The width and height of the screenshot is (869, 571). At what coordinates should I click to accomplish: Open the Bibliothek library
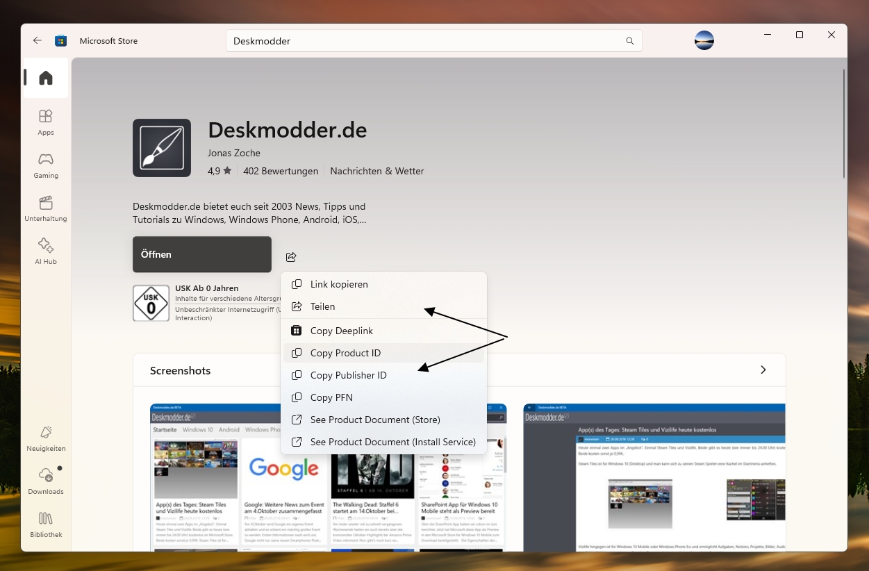click(x=46, y=524)
